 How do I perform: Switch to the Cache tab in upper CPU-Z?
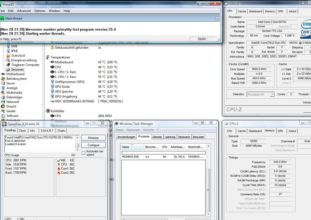[242, 11]
